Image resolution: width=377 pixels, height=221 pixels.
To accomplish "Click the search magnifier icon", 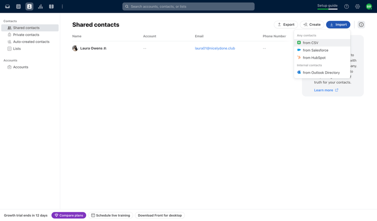I will (127, 7).
